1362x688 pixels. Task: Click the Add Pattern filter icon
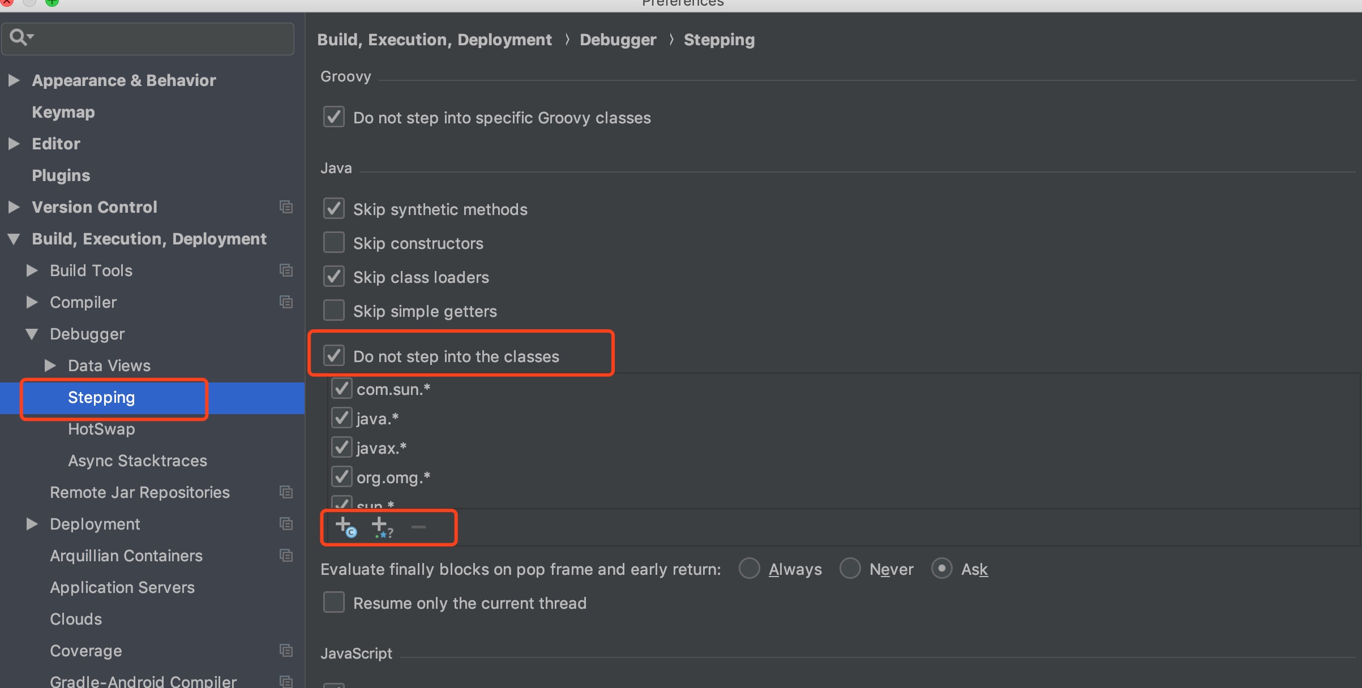(382, 527)
